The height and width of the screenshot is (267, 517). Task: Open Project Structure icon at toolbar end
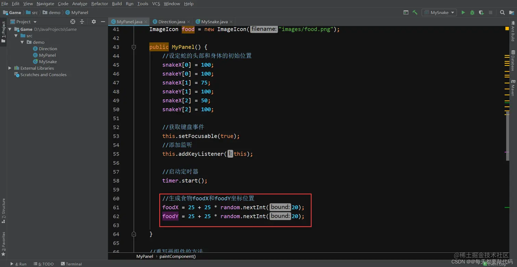[511, 12]
